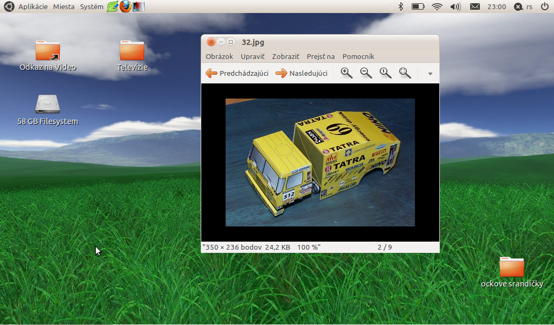Maximize the 32.jpg viewer window

pyautogui.click(x=230, y=42)
